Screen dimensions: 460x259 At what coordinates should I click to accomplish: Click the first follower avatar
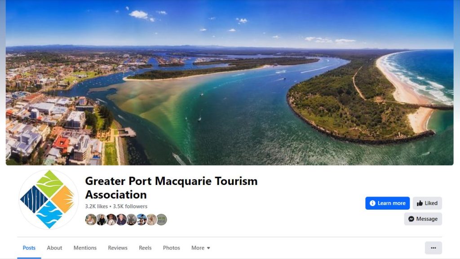pos(91,219)
